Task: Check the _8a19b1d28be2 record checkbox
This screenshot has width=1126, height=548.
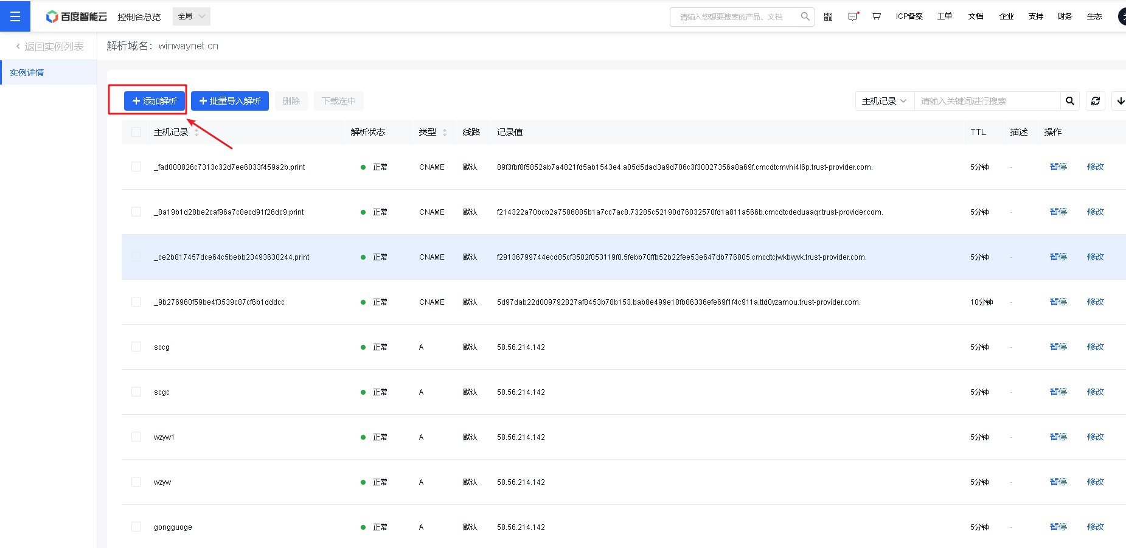Action: pos(136,212)
